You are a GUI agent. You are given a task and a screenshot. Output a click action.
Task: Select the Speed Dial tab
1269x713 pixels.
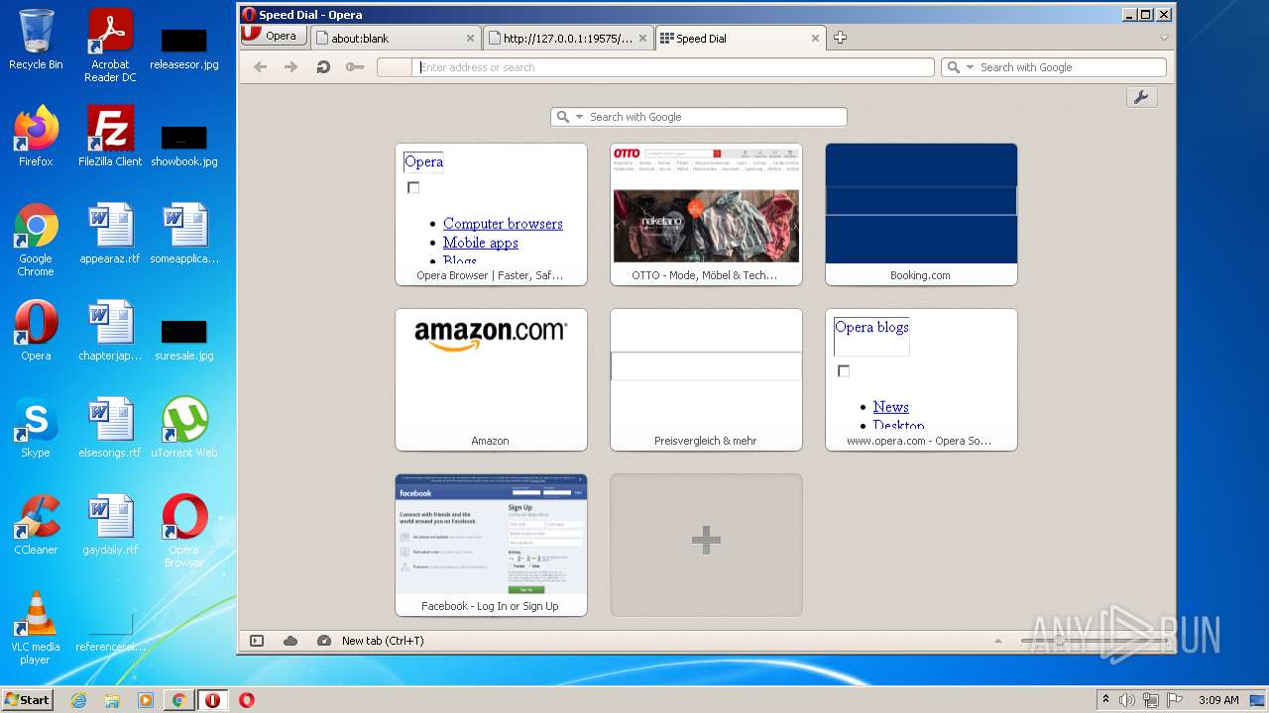click(x=740, y=38)
